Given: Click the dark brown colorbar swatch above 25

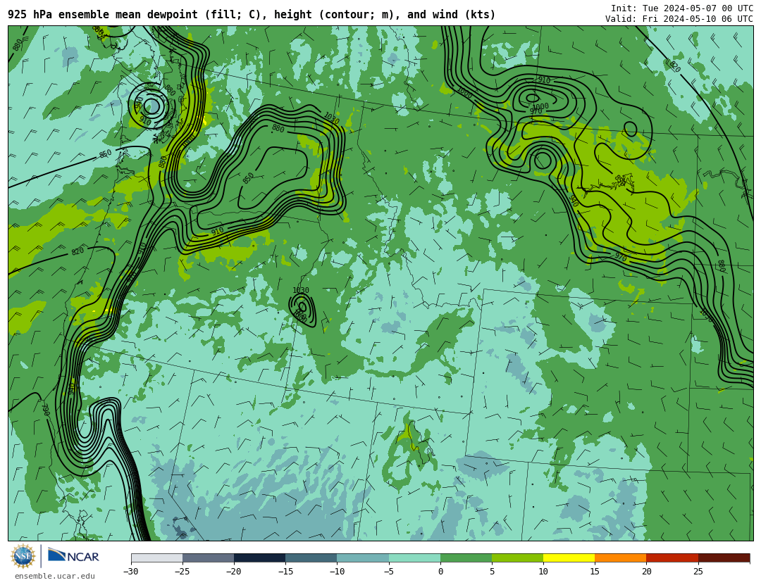Looking at the screenshot, I should point(724,558).
